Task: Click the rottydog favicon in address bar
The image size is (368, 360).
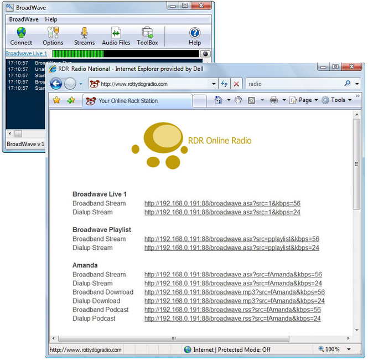Action: click(94, 84)
